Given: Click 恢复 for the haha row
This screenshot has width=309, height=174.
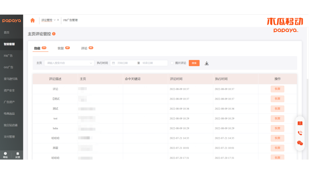Looking at the screenshot, I should (x=277, y=128).
